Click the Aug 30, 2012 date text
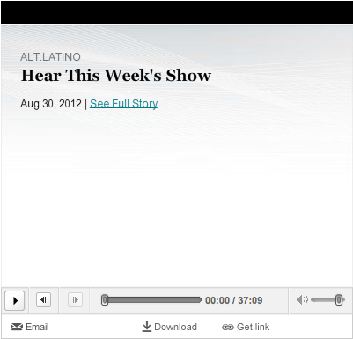 [51, 104]
